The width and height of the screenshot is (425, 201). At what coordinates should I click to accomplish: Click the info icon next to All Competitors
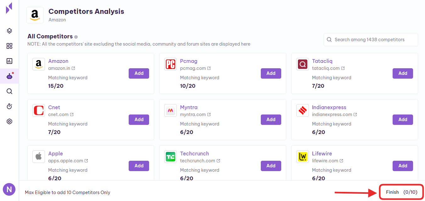click(76, 37)
